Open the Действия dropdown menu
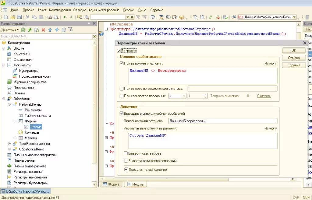The image size is (312, 200). click(x=9, y=30)
